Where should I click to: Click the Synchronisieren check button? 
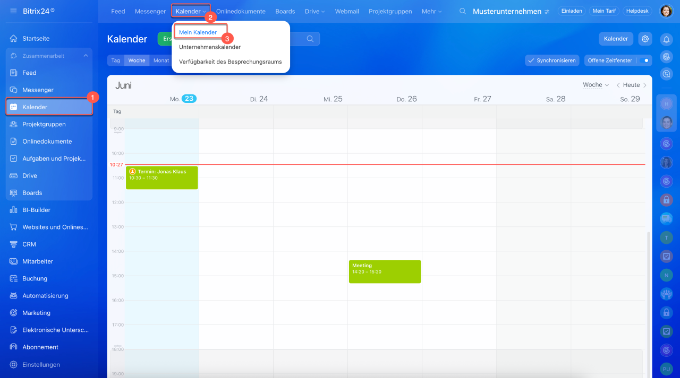552,60
